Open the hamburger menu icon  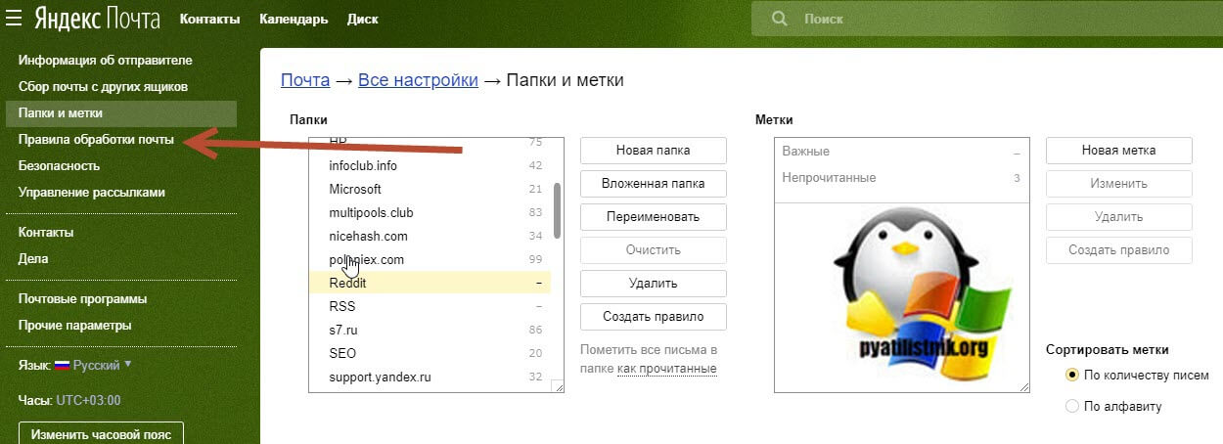click(14, 18)
